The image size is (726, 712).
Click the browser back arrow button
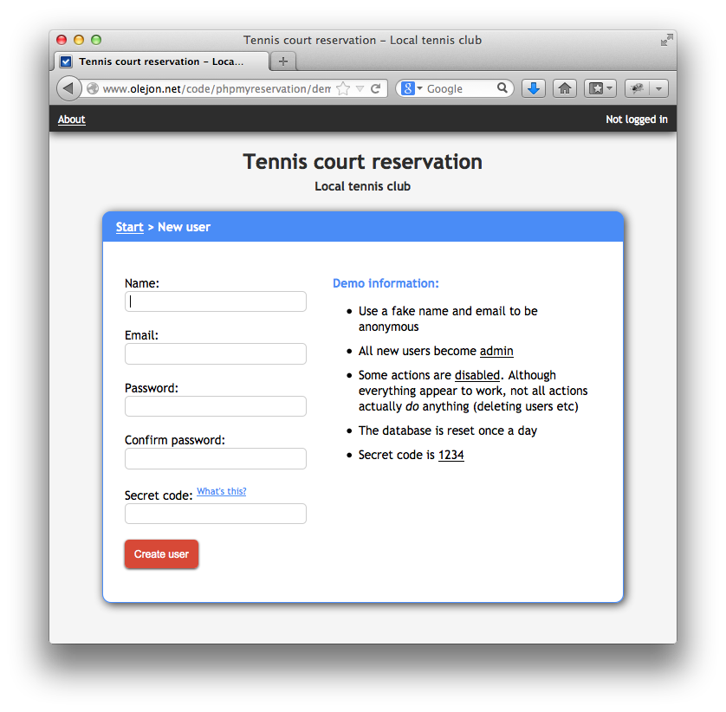tap(68, 88)
